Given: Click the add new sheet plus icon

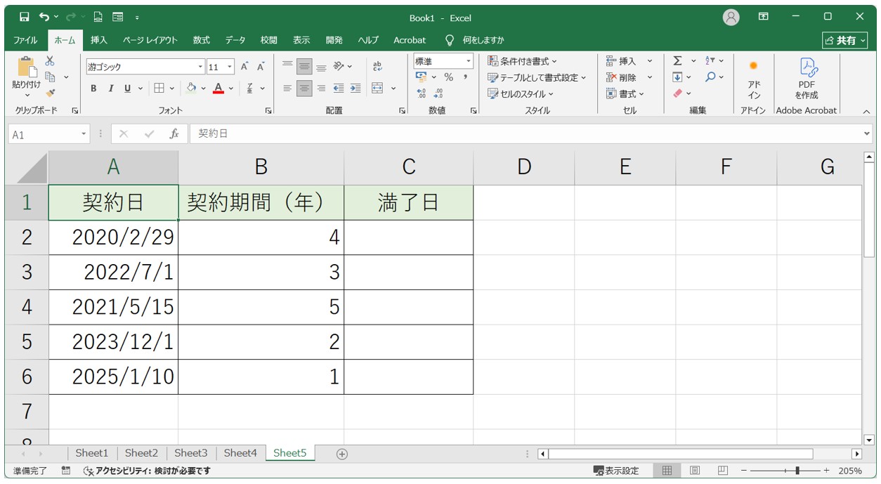Looking at the screenshot, I should 342,454.
